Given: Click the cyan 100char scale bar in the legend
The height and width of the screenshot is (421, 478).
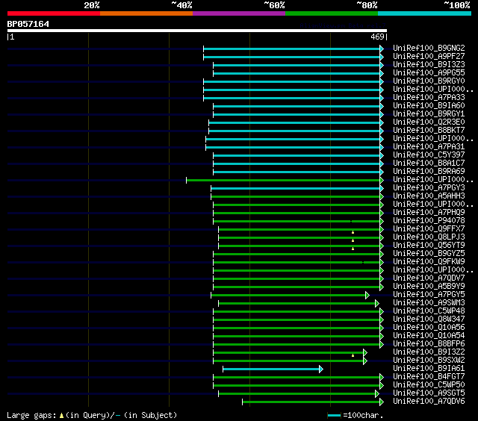Looking at the screenshot, I should 334,416.
